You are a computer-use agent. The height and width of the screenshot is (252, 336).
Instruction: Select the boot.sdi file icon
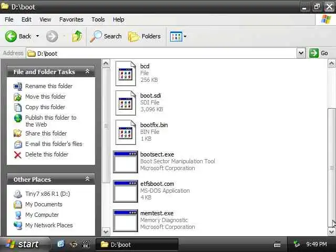point(126,103)
